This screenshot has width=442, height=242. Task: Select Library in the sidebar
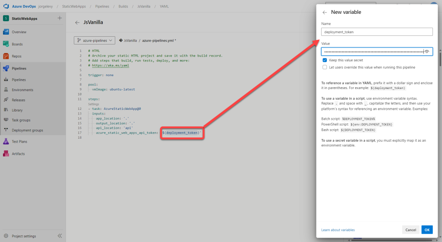(x=17, y=110)
